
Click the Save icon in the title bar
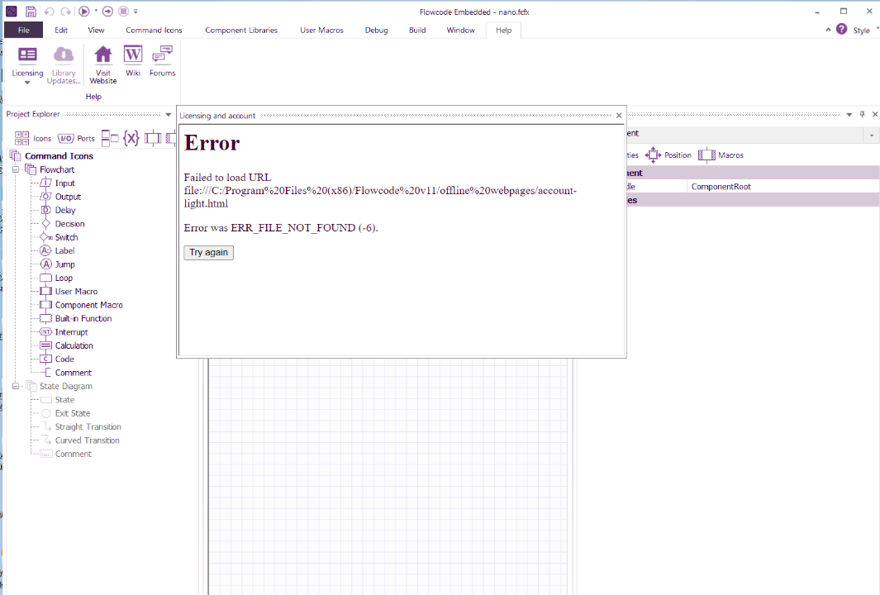tap(31, 12)
